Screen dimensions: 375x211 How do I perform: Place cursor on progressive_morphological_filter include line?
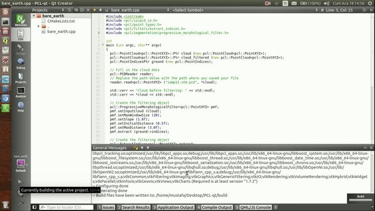[168, 33]
